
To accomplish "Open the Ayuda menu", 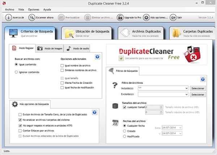I will coord(47,9).
